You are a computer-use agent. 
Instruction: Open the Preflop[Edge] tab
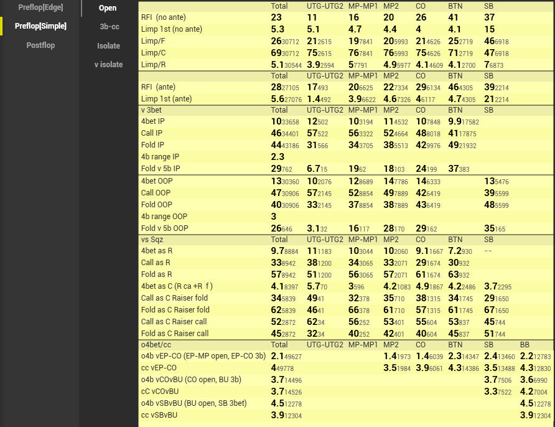(x=40, y=7)
